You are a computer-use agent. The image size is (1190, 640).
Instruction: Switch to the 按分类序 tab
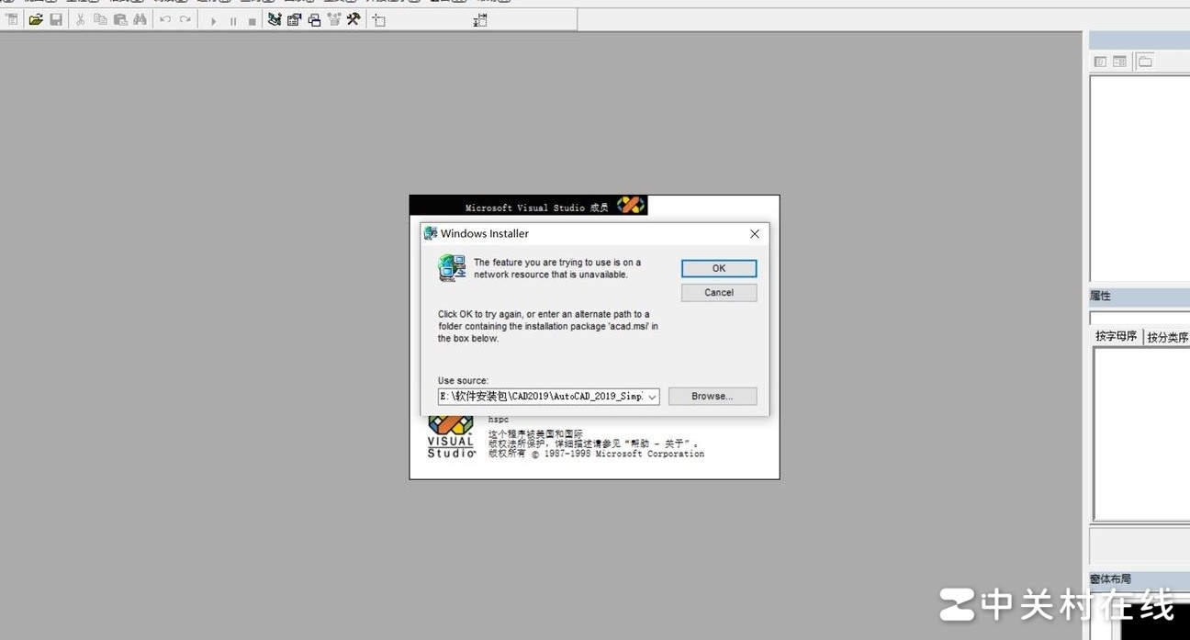1167,337
